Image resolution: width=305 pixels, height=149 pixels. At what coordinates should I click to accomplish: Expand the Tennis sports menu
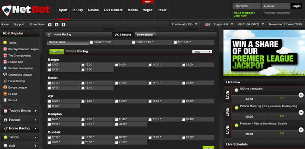35,137
